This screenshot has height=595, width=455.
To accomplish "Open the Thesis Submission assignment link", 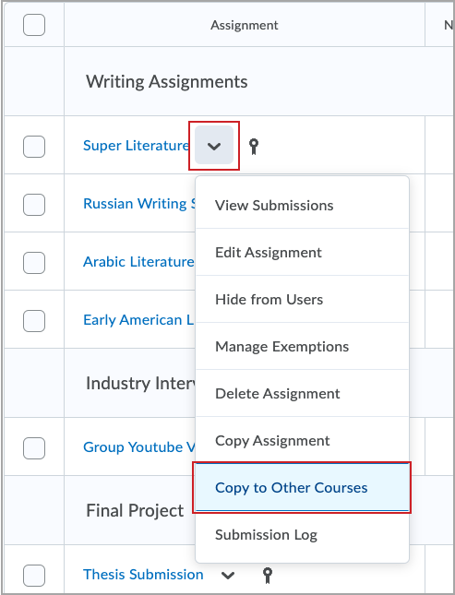I will pyautogui.click(x=143, y=575).
